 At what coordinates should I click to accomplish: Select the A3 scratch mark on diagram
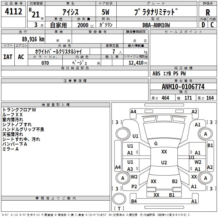130,169
